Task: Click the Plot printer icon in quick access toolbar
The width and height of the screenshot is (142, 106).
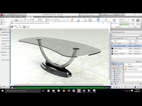Action: (x=16, y=14)
